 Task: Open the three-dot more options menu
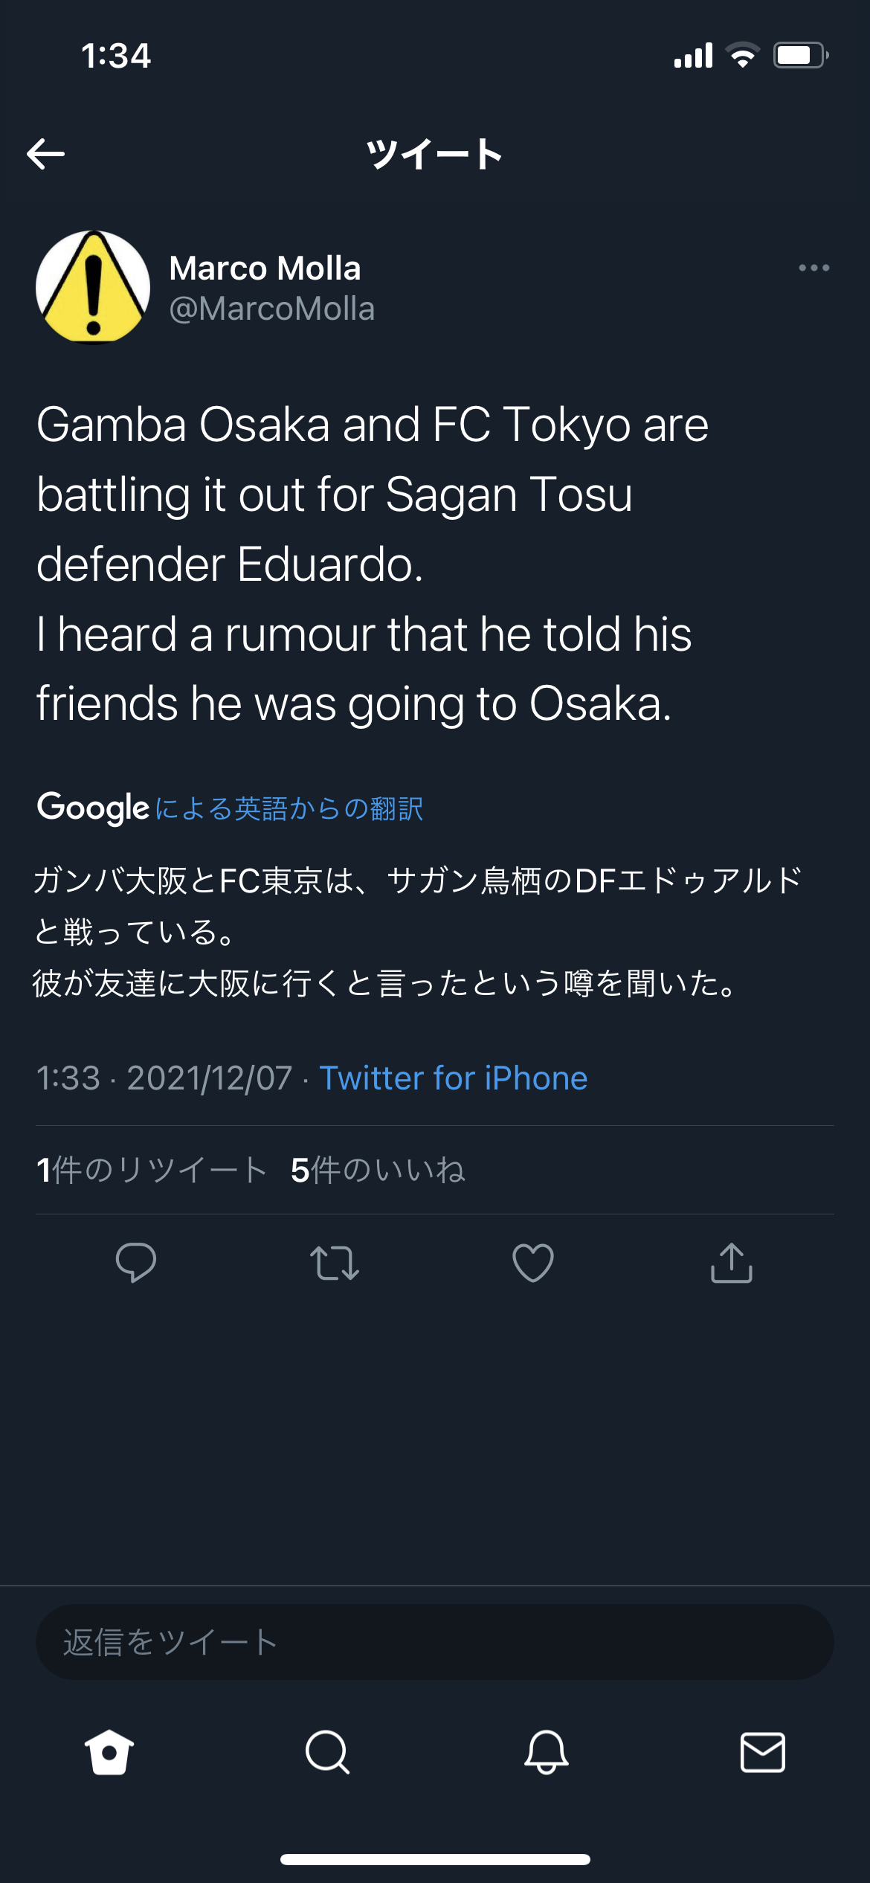(x=813, y=268)
